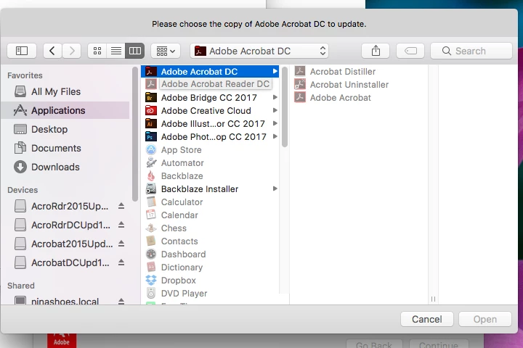The image size is (523, 348).
Task: Switch to column view
Action: pos(135,51)
